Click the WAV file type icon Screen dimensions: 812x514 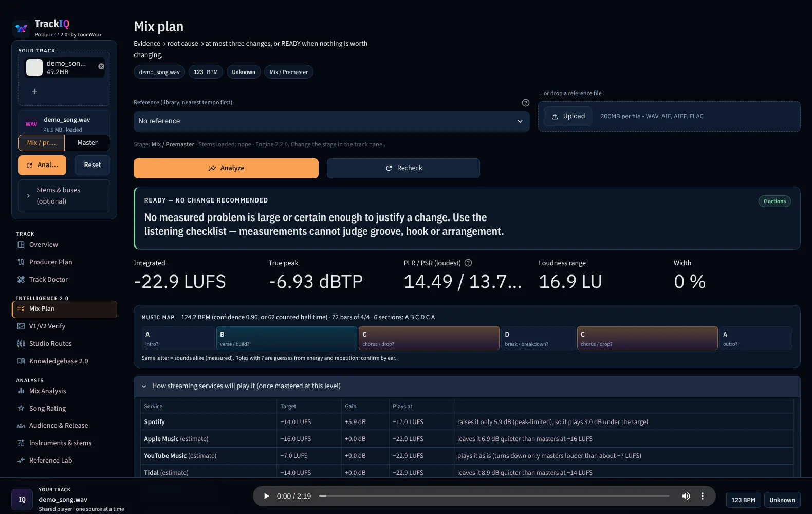(31, 124)
